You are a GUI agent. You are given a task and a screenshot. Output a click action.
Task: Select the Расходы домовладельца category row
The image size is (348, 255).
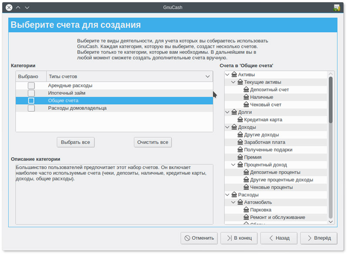[x=114, y=108]
